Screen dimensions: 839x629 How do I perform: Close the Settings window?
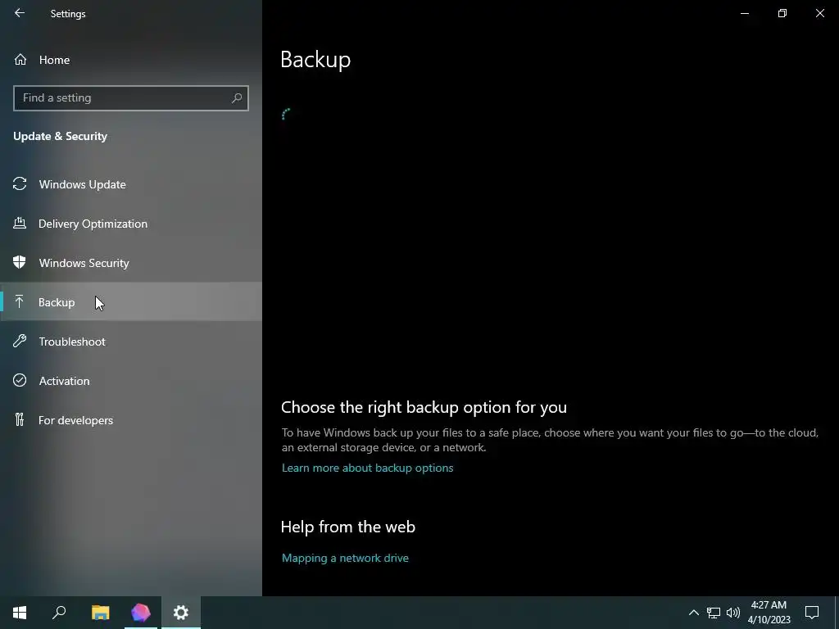click(x=819, y=13)
